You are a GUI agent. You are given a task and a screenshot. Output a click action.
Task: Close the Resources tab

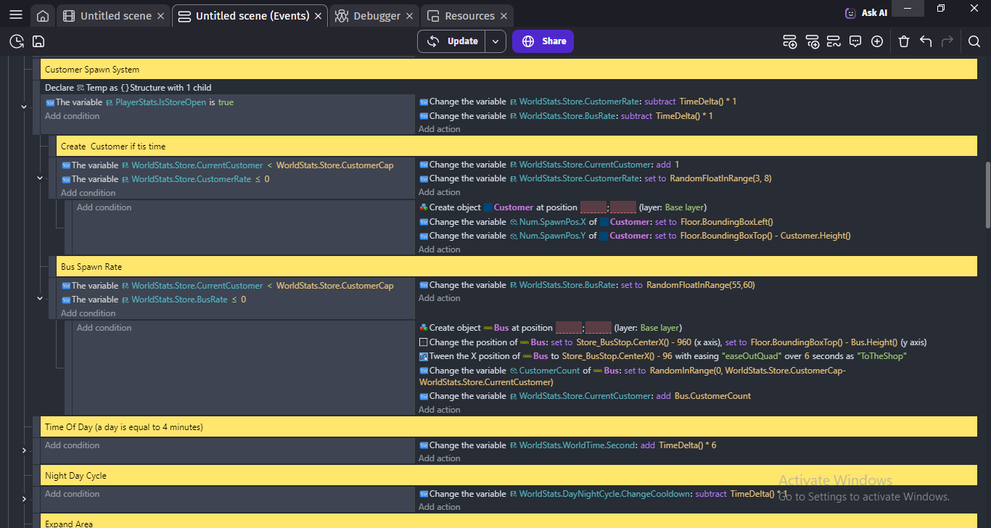(504, 16)
